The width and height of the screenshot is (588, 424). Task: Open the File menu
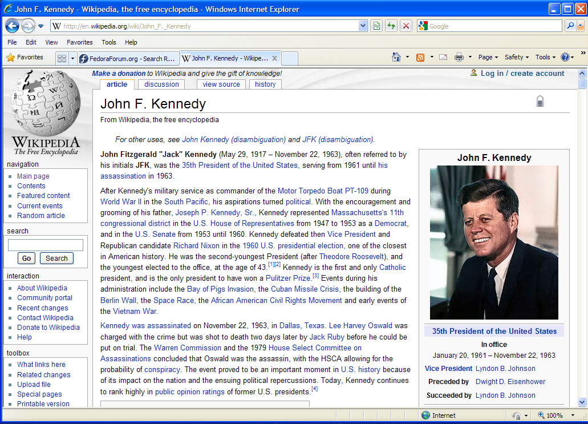click(12, 42)
